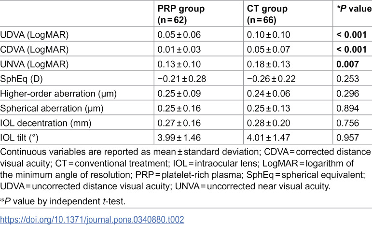
Task: Click the bold 0.007 P value cell
Action: point(347,64)
